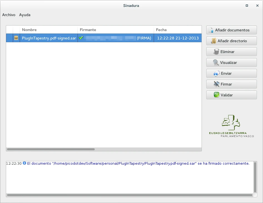Click green checkmark in Firmante column
Viewport: 263px width, 203px height.
pyautogui.click(x=81, y=38)
